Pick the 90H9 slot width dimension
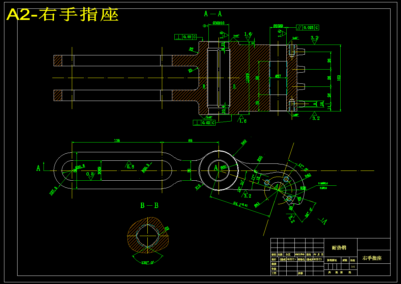 (x=99, y=171)
